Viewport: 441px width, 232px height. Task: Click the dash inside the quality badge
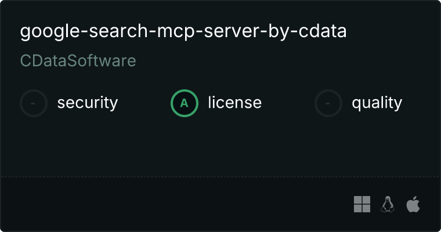point(328,103)
